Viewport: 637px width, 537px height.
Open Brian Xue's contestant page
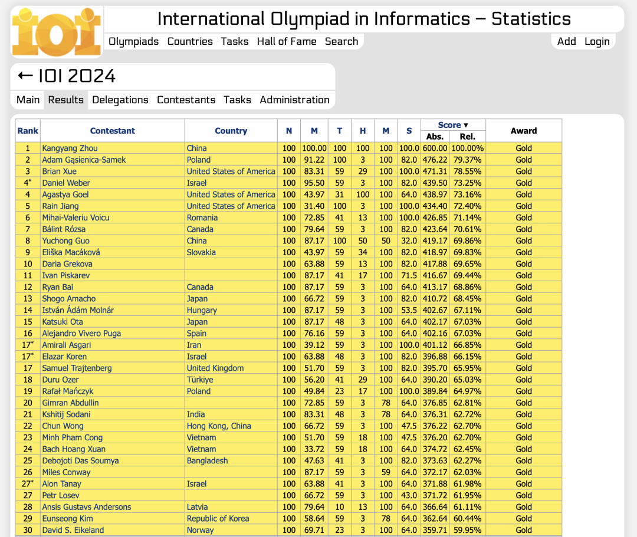60,172
